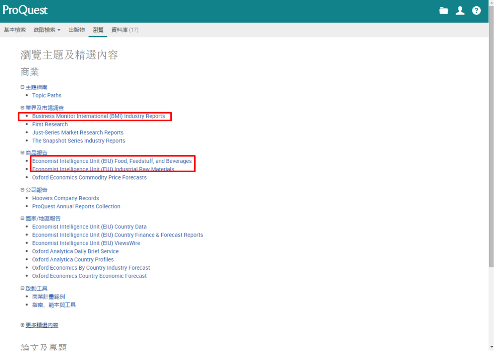Open the ProQuest logo home link
Screen dimensions: 494x361
(25, 11)
